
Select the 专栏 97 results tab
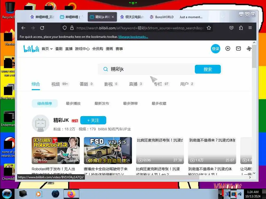161,84
